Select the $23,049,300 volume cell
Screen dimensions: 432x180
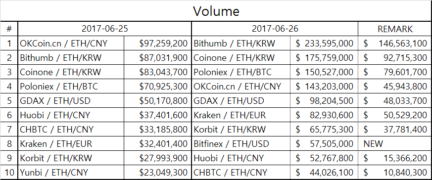[x=157, y=172]
